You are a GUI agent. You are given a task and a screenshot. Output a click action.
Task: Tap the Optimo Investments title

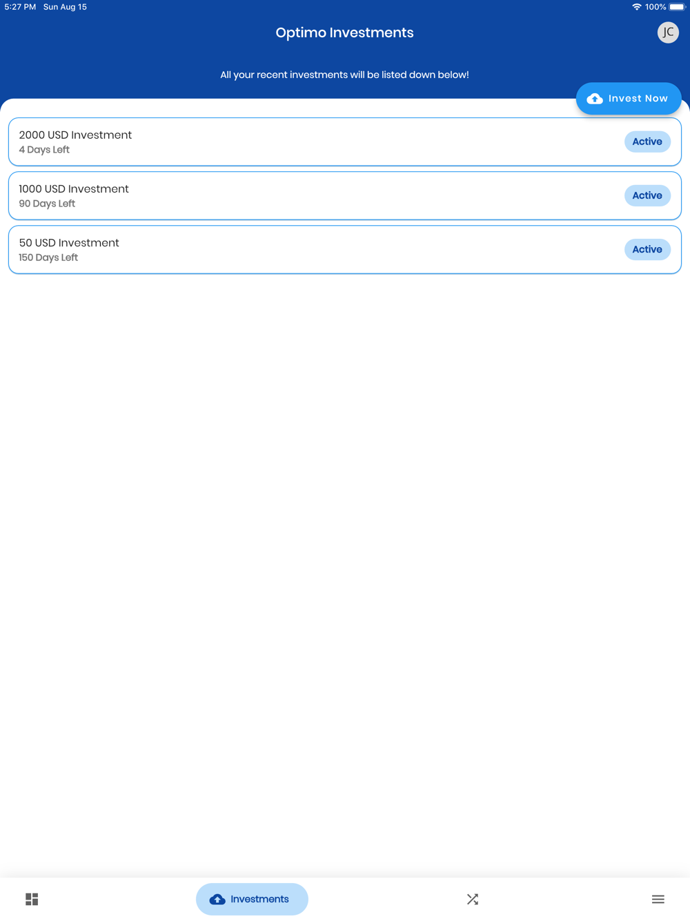click(x=344, y=32)
